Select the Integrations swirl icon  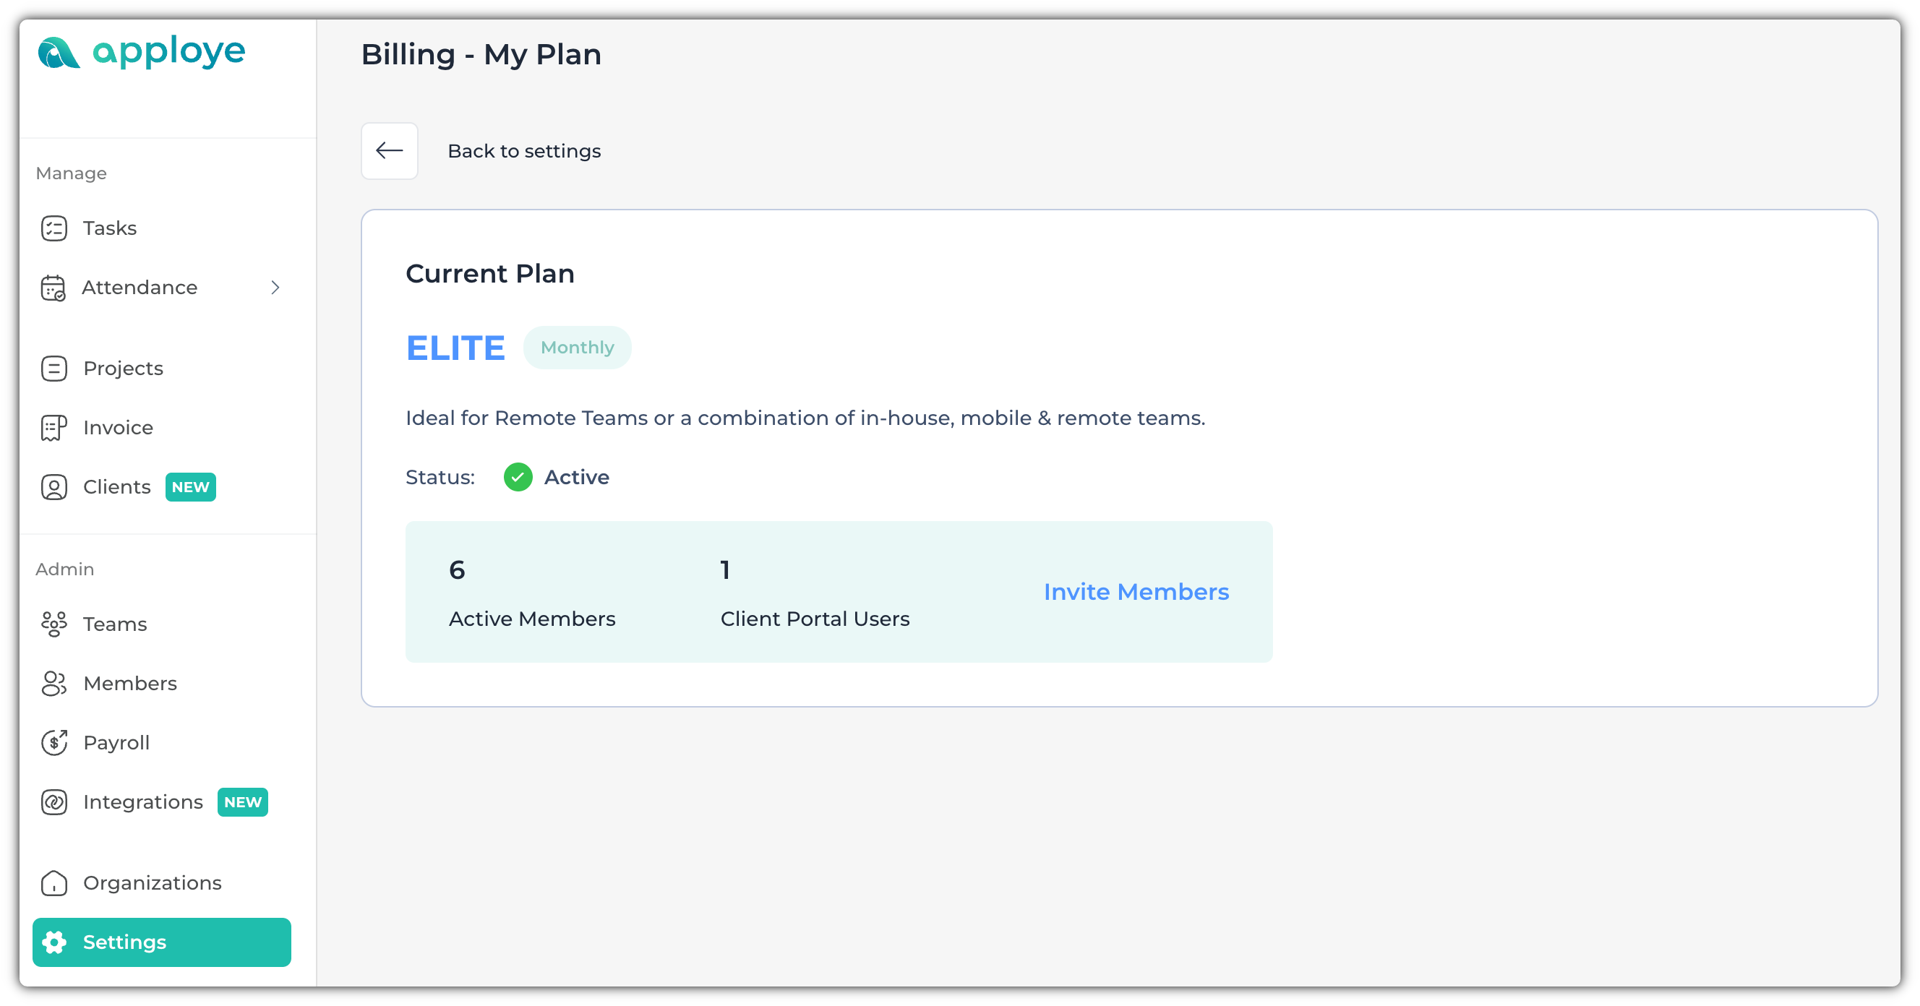53,801
